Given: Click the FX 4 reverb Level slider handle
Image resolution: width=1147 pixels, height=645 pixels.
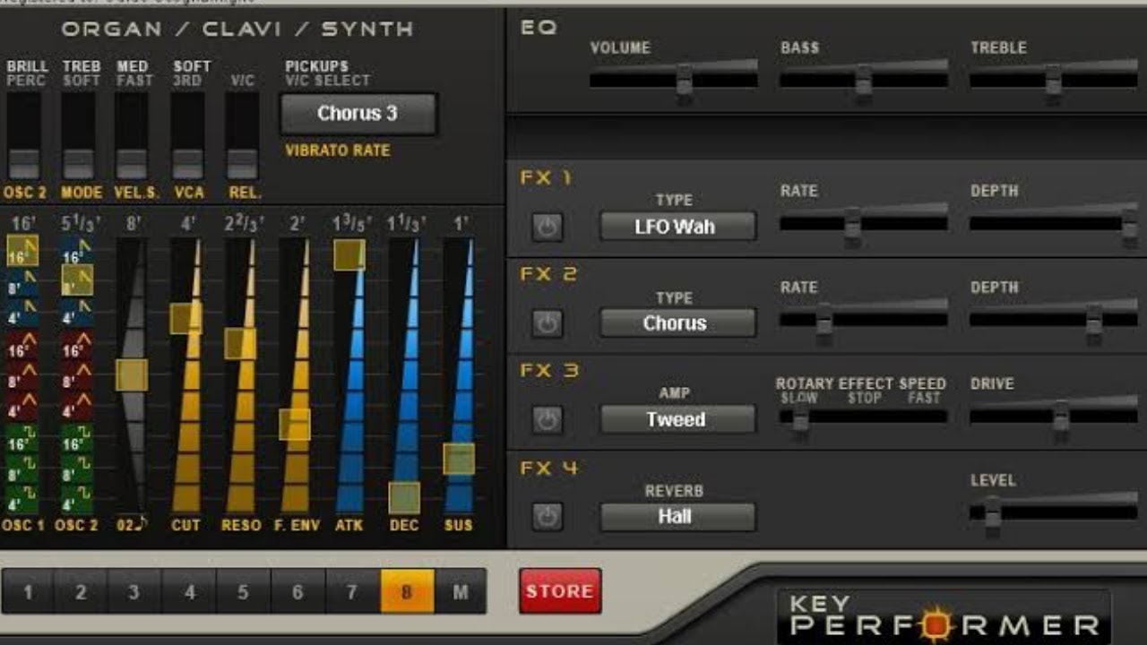Looking at the screenshot, I should click(x=992, y=513).
